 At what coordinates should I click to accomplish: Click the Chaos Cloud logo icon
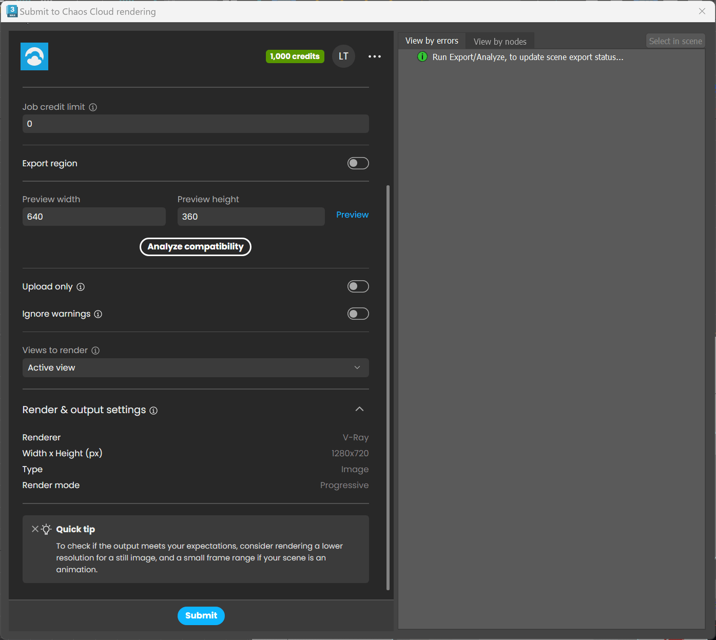tap(34, 56)
